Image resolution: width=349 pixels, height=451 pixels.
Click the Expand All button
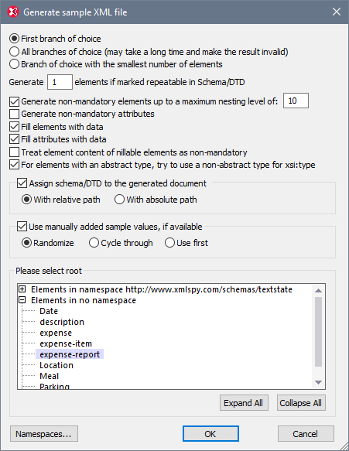(244, 403)
